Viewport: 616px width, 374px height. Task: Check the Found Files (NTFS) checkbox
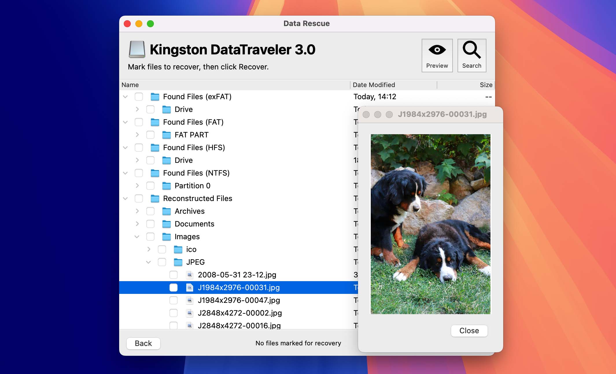139,173
